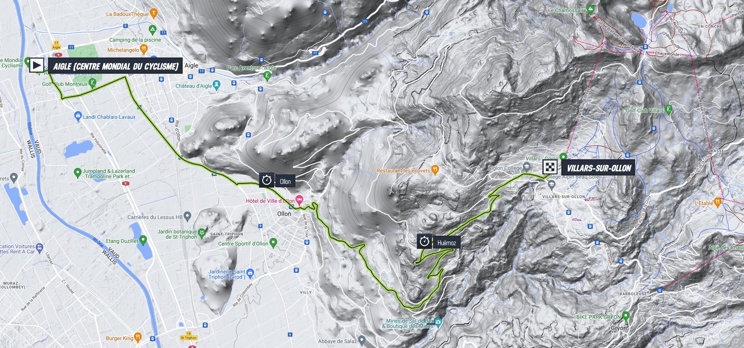Click the Hôtel de Ville d'Ollon lodging pin
Screen dimensions: 744x348
299,199
